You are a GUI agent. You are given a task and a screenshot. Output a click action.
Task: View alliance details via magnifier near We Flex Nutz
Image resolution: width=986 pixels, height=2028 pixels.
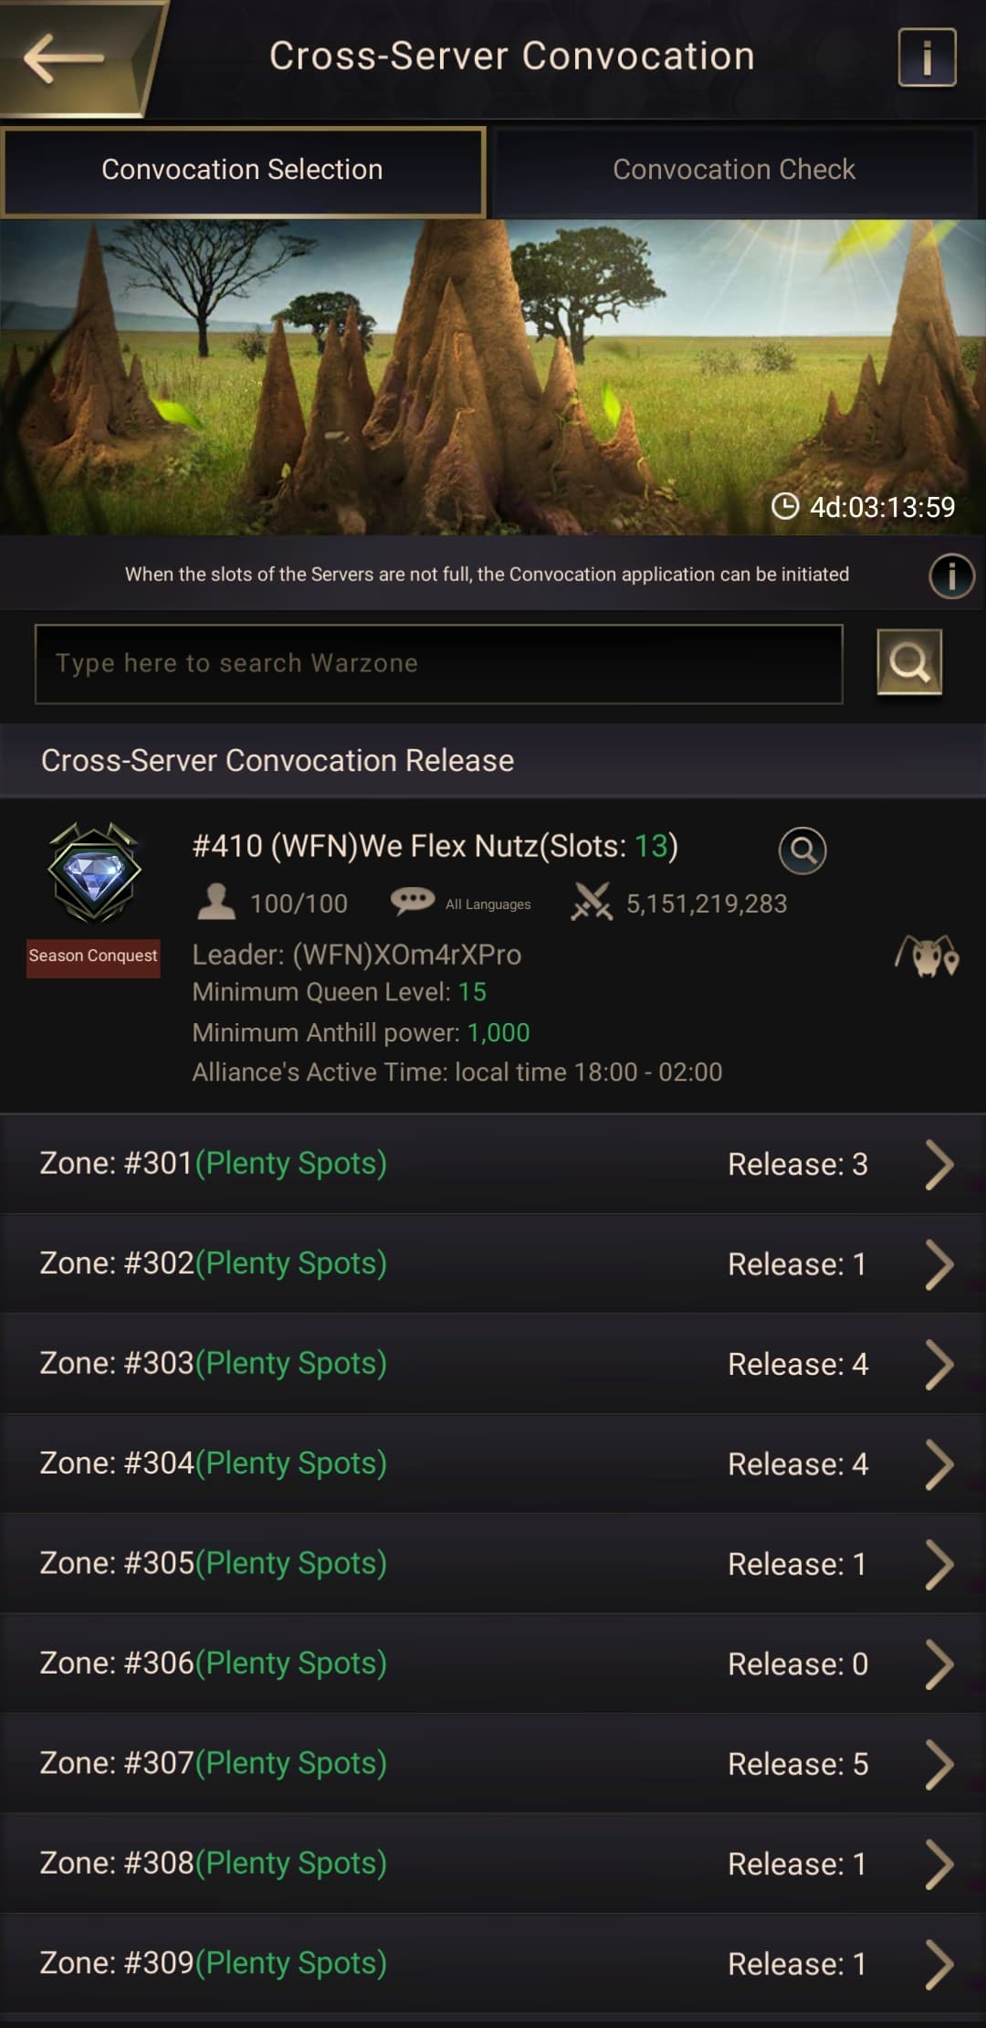802,850
